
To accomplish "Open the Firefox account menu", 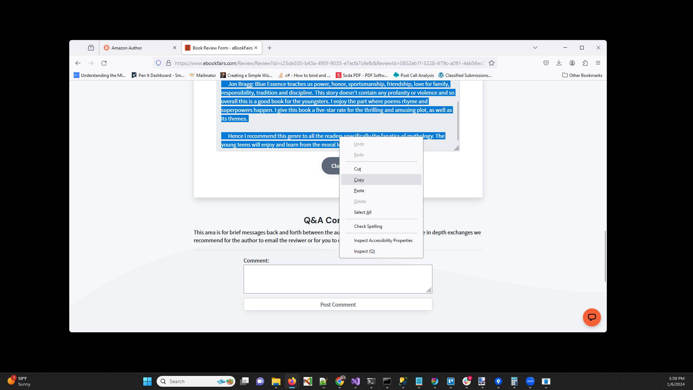I will pyautogui.click(x=572, y=63).
